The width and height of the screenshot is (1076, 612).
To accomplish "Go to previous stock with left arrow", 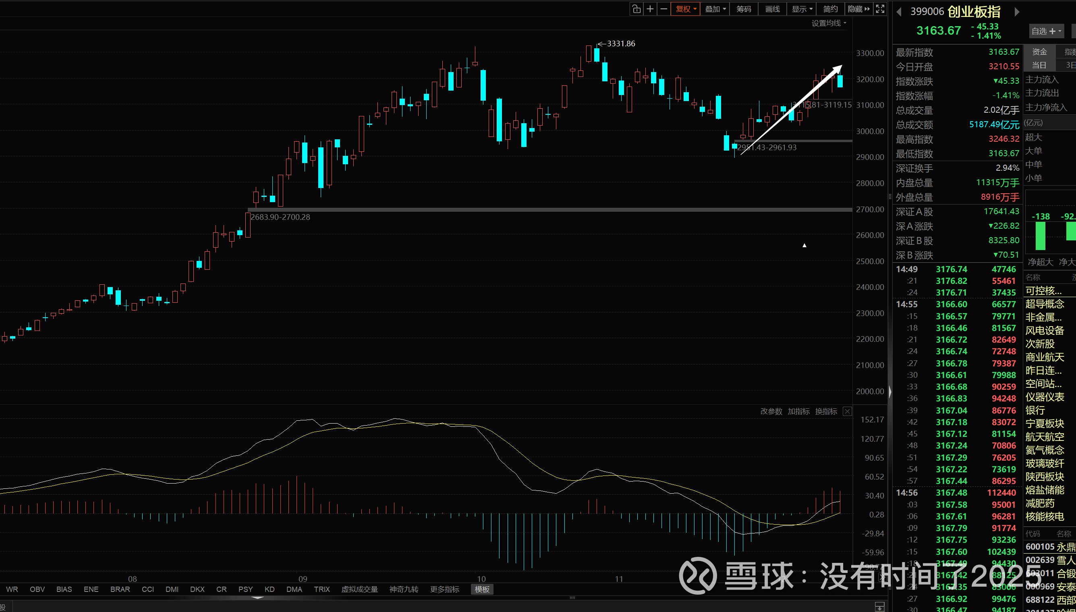I will click(899, 12).
